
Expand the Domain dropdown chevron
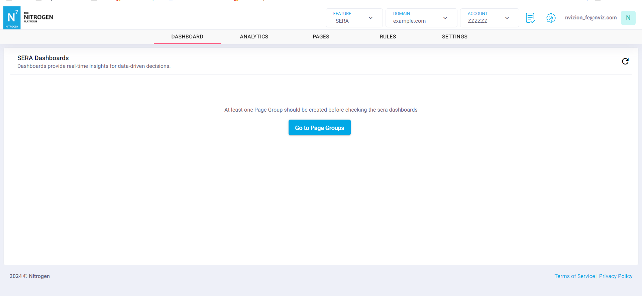[445, 18]
